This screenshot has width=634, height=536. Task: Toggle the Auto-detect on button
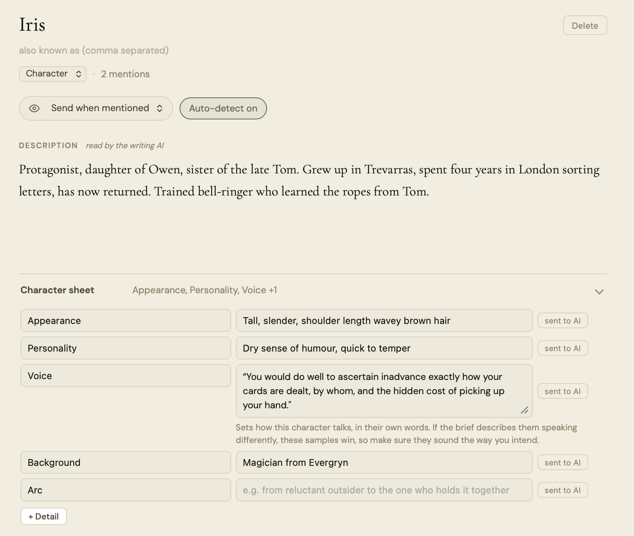click(x=223, y=108)
